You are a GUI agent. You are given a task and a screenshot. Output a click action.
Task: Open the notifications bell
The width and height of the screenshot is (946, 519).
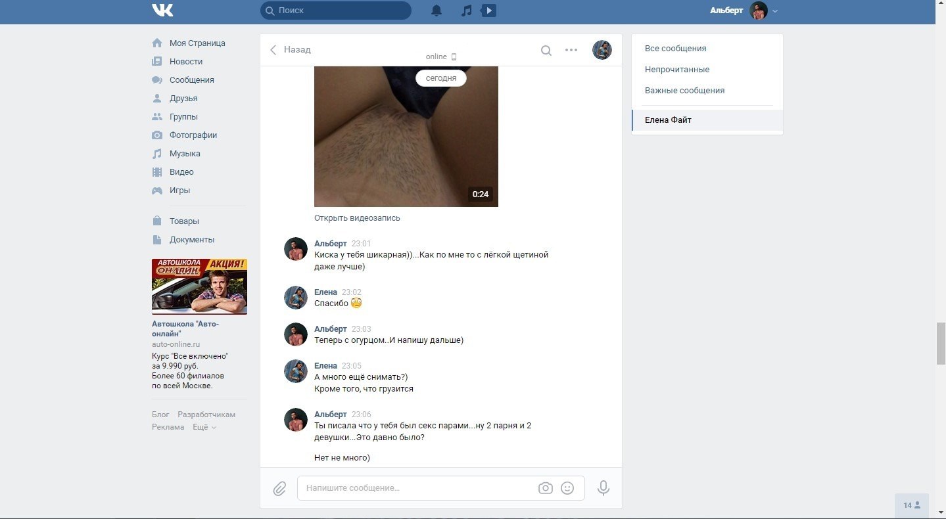pos(437,11)
